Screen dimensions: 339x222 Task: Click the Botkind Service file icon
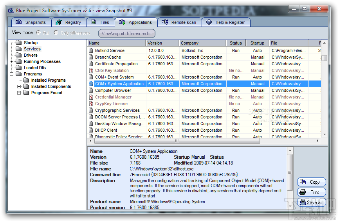[91, 50]
